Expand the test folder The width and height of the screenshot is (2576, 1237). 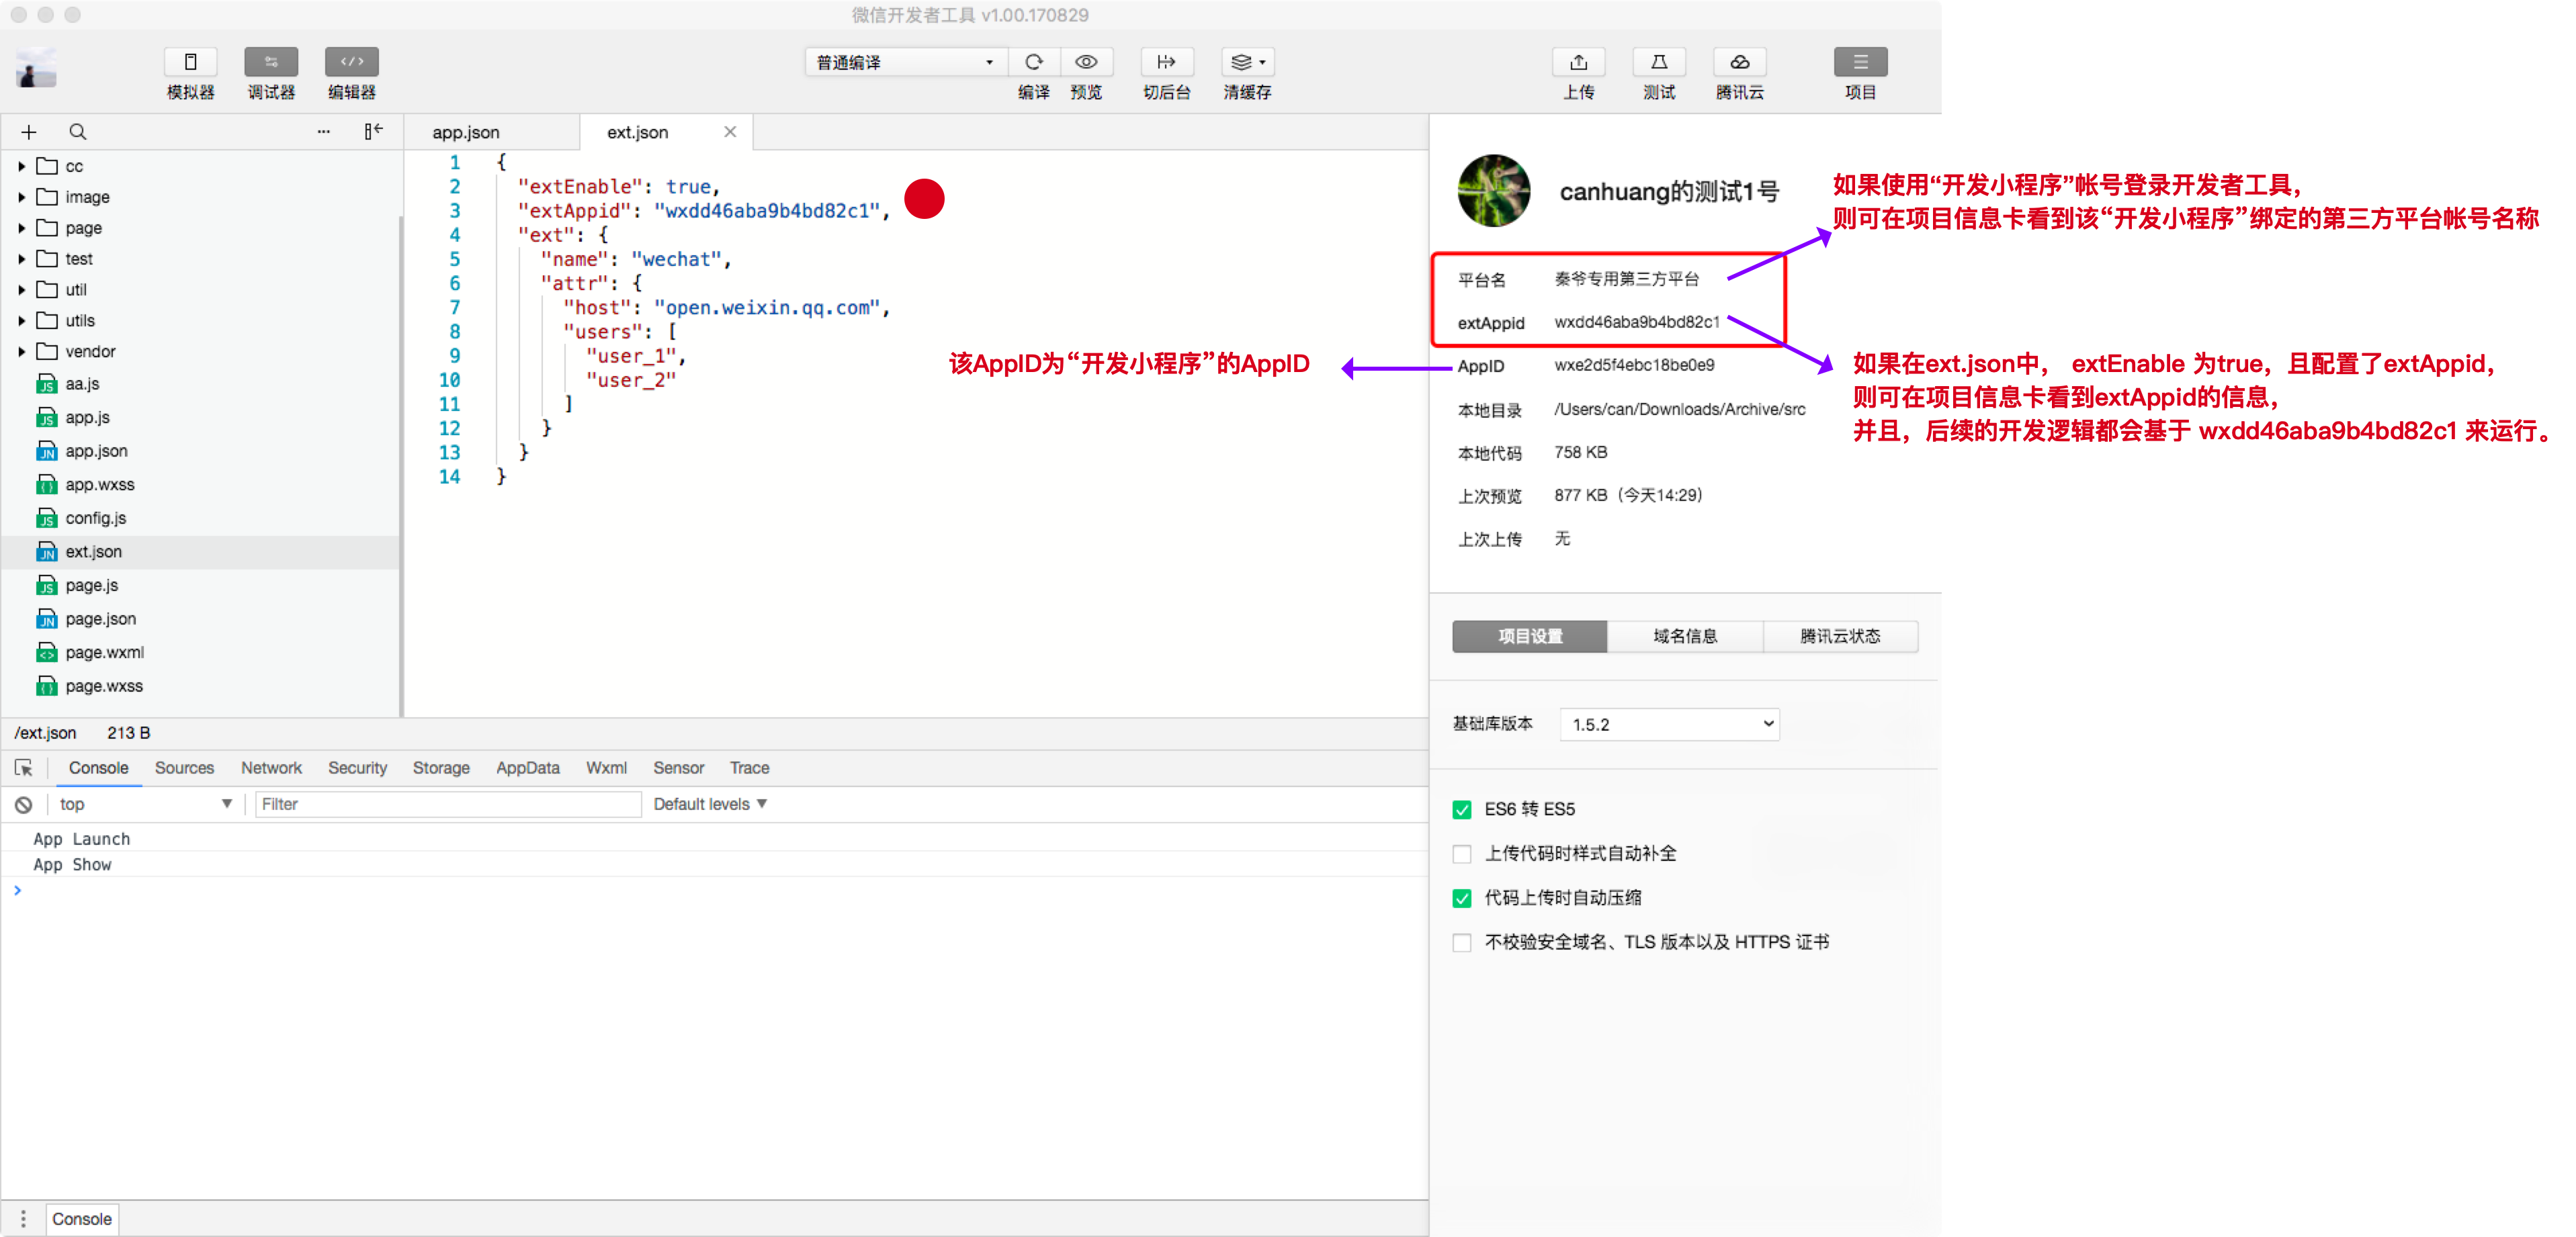pos(22,259)
